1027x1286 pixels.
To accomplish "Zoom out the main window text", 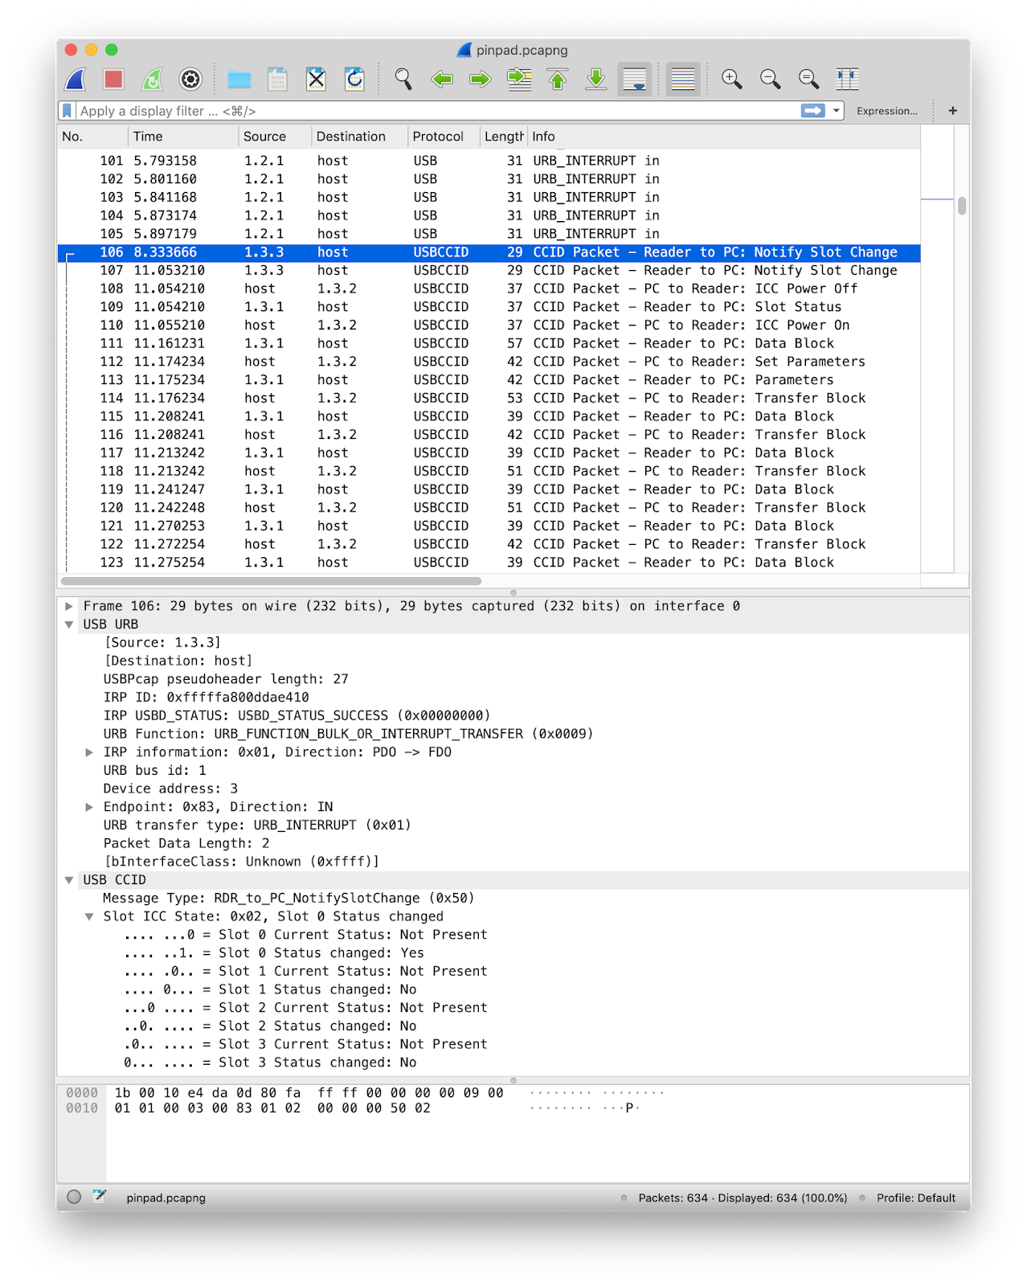I will pyautogui.click(x=770, y=80).
